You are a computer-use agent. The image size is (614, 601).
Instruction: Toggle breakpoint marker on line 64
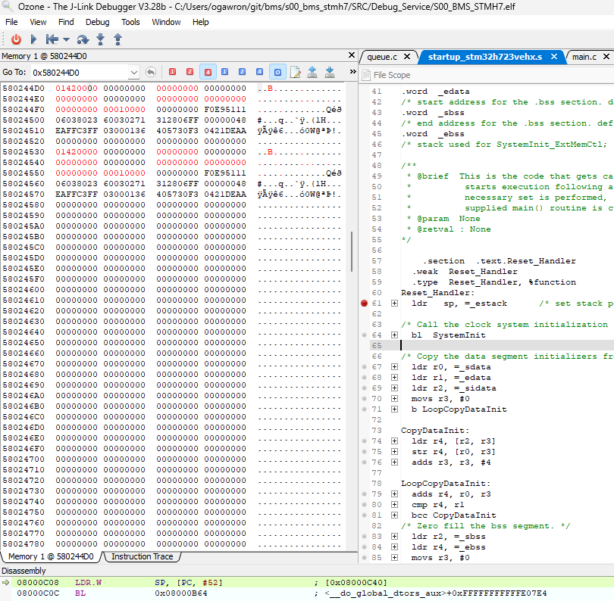(364, 335)
